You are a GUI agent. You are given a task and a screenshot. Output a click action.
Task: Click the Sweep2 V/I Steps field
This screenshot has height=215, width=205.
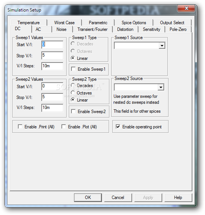coord(52,108)
